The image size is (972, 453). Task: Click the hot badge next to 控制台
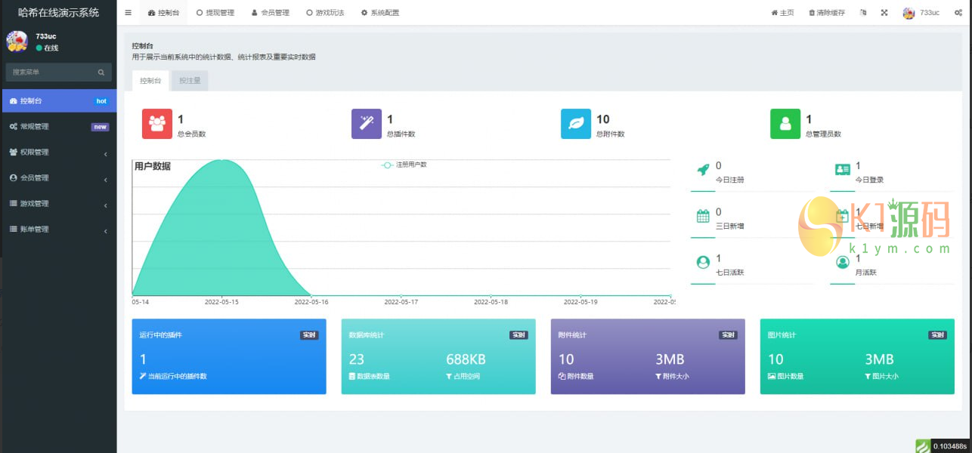point(101,101)
